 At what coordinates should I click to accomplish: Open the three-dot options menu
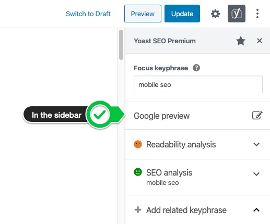[257, 14]
